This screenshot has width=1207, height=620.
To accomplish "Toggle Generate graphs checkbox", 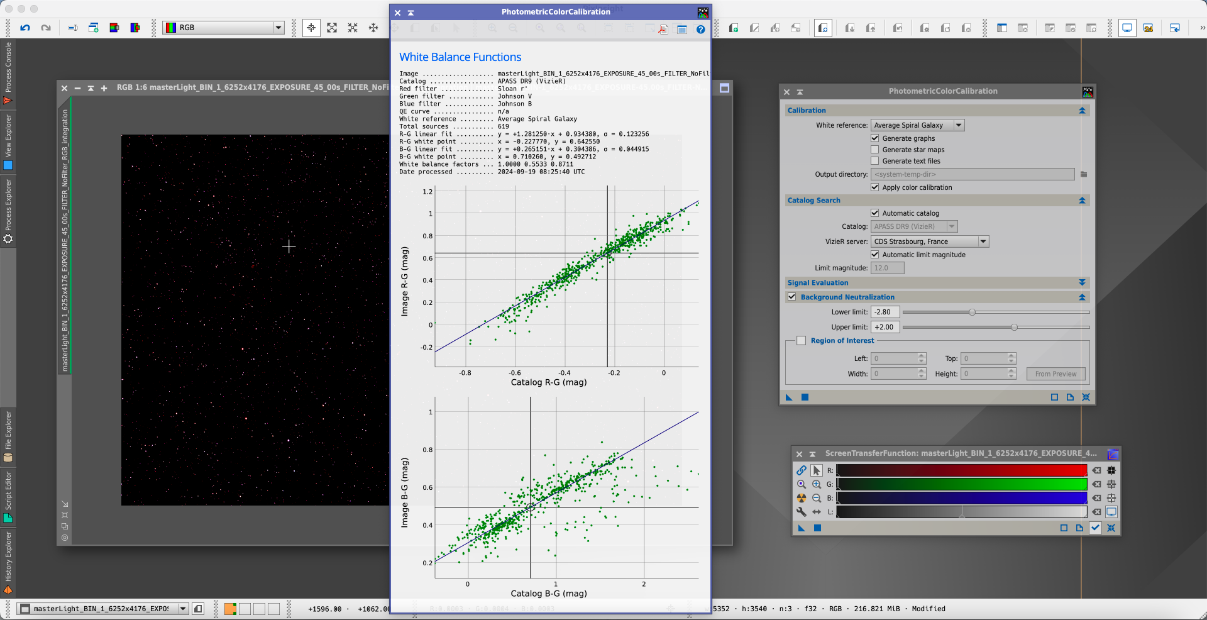I will click(874, 138).
